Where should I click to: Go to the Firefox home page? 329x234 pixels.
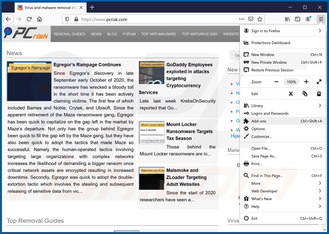(x=40, y=19)
